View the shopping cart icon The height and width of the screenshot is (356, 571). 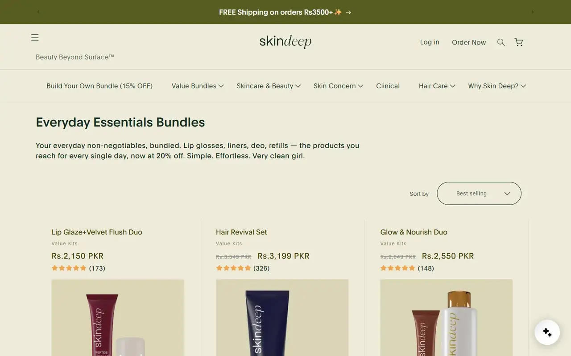(x=519, y=42)
